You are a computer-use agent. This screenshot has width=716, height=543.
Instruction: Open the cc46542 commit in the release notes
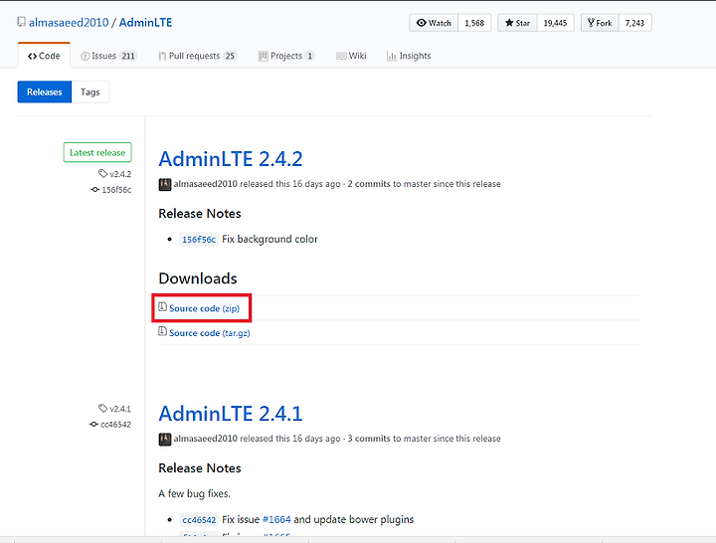click(199, 520)
